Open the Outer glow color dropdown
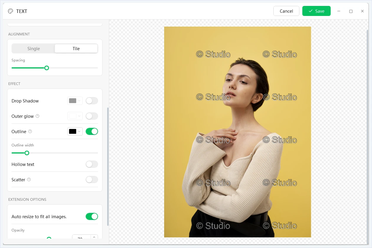Screen dimensions: 372x248 [75, 116]
